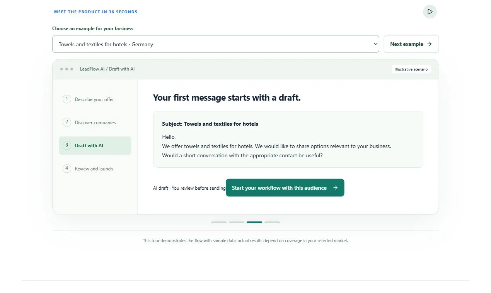Select the second progress indicator bar
The image size is (491, 293).
click(x=237, y=222)
